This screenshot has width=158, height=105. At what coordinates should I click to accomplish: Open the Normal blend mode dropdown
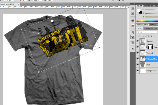(147, 32)
